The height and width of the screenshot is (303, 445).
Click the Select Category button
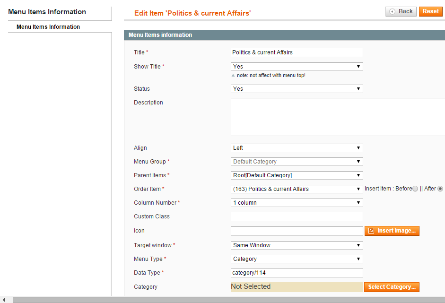click(392, 287)
